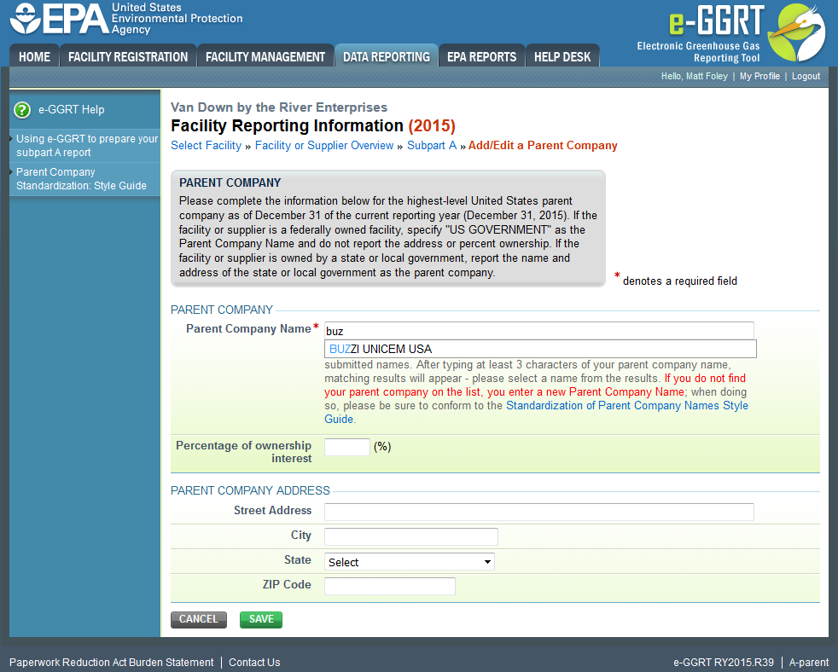Click the 'e-GGRT Help' sidebar title

(71, 110)
